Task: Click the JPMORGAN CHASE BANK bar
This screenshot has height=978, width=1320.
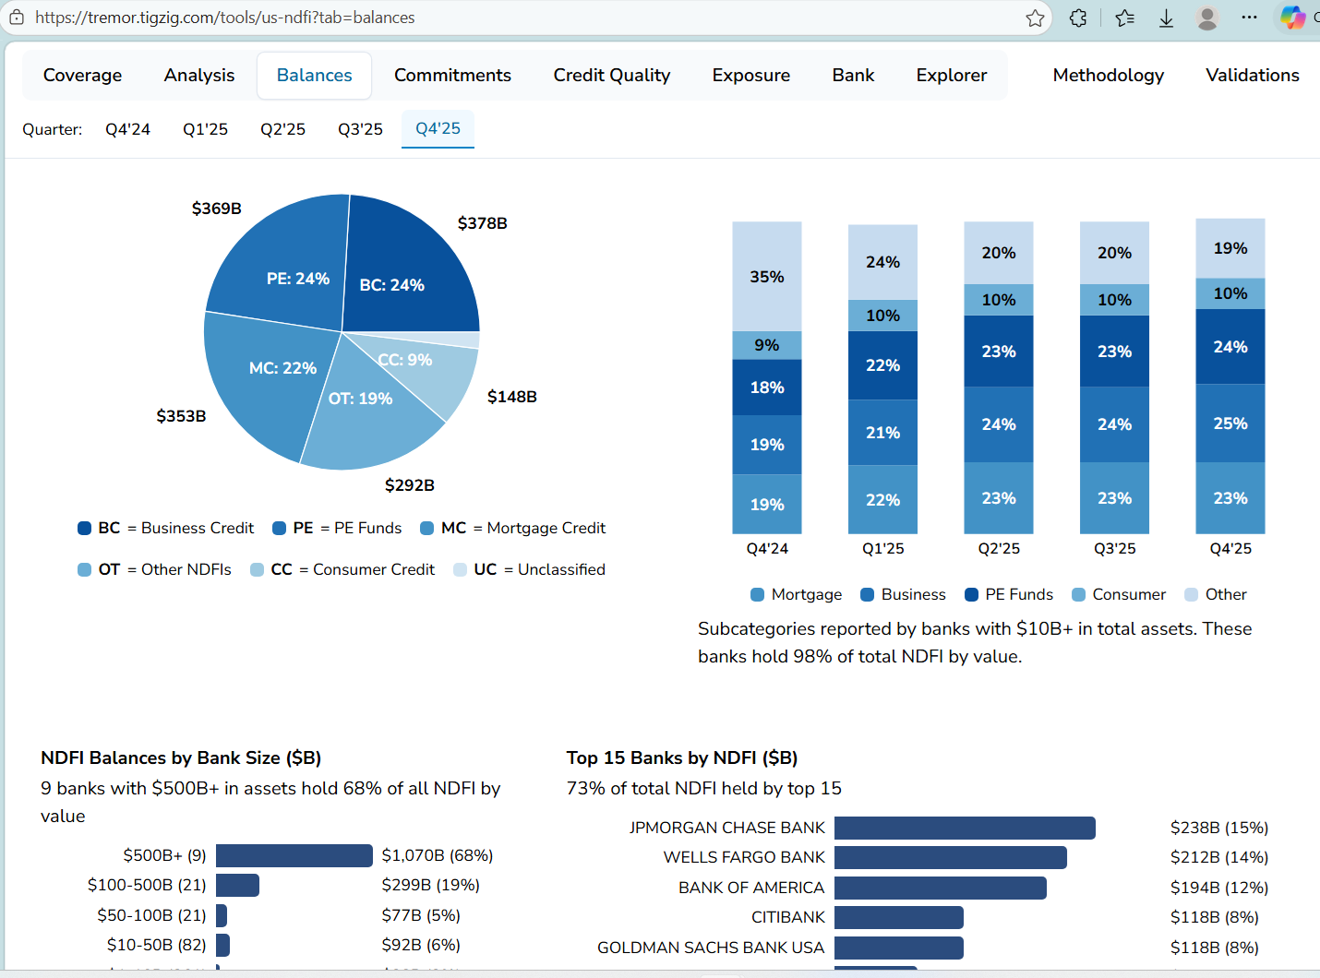Action: click(x=965, y=828)
